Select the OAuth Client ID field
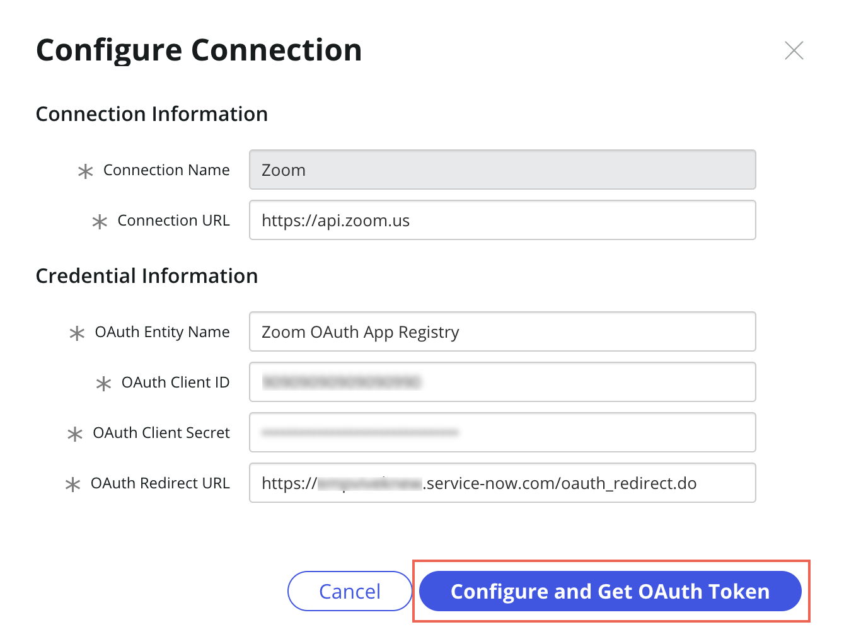Image resolution: width=861 pixels, height=644 pixels. (502, 382)
